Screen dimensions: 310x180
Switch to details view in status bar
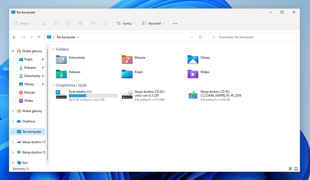(290, 169)
